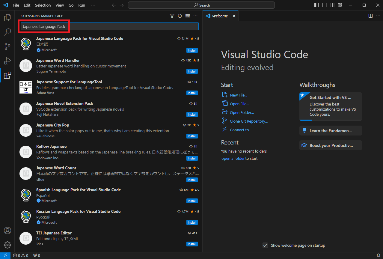Screen dimensions: 383x259
Task: Open extensions More Actions menu
Action: [195, 16]
